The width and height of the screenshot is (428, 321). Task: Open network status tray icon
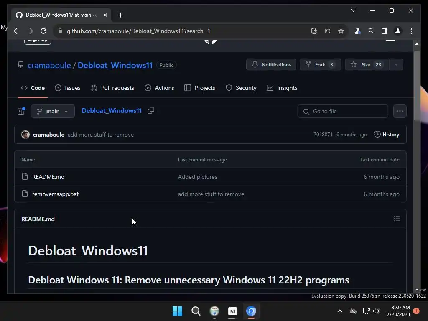(x=366, y=311)
